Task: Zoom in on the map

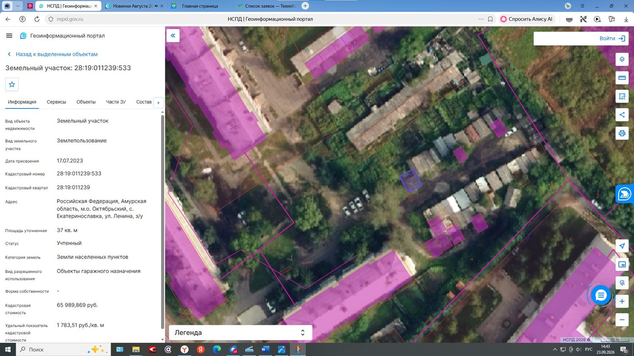Action: (x=622, y=301)
